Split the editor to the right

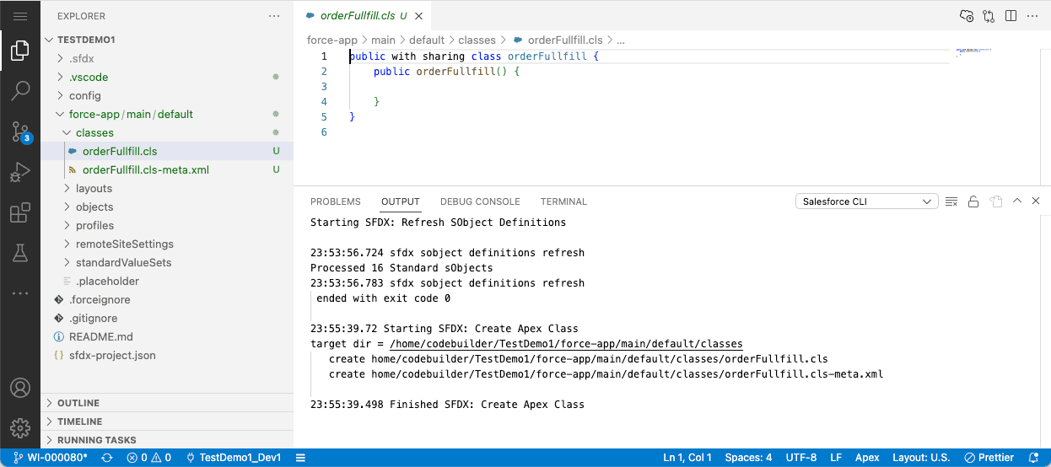click(x=1011, y=16)
